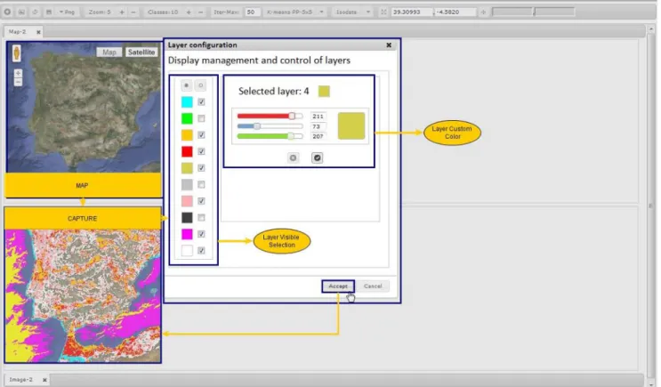Click the progress slider in the top toolbar
Image resolution: width=661 pixels, height=387 pixels.
(534, 12)
